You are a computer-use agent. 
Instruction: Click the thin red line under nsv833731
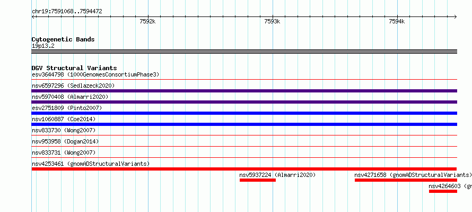point(244,158)
